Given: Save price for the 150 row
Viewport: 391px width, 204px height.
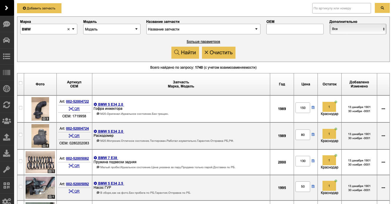Looking at the screenshot, I should coord(313,108).
